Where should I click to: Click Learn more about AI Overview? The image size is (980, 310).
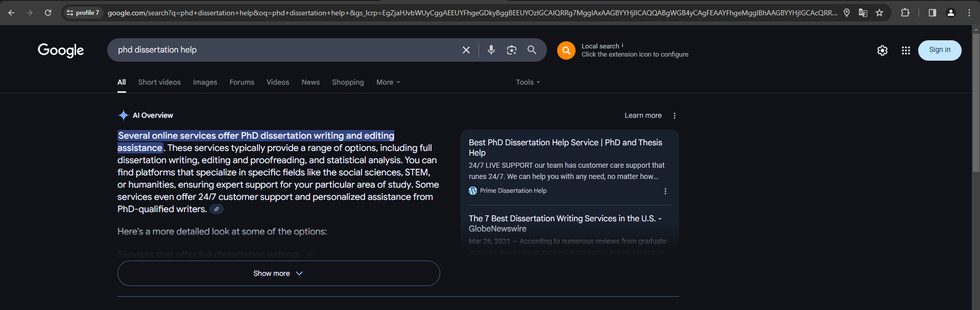coord(643,115)
